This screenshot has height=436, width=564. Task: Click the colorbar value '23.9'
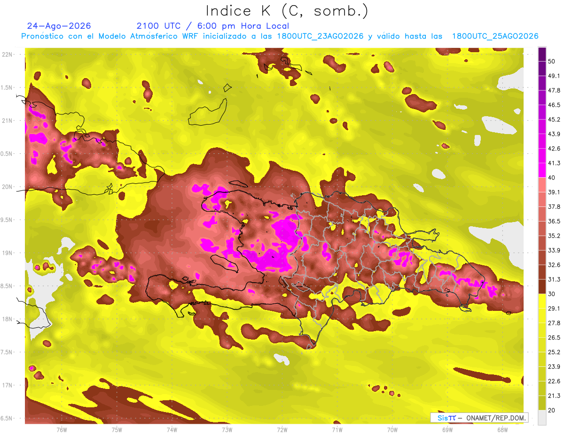(x=554, y=366)
